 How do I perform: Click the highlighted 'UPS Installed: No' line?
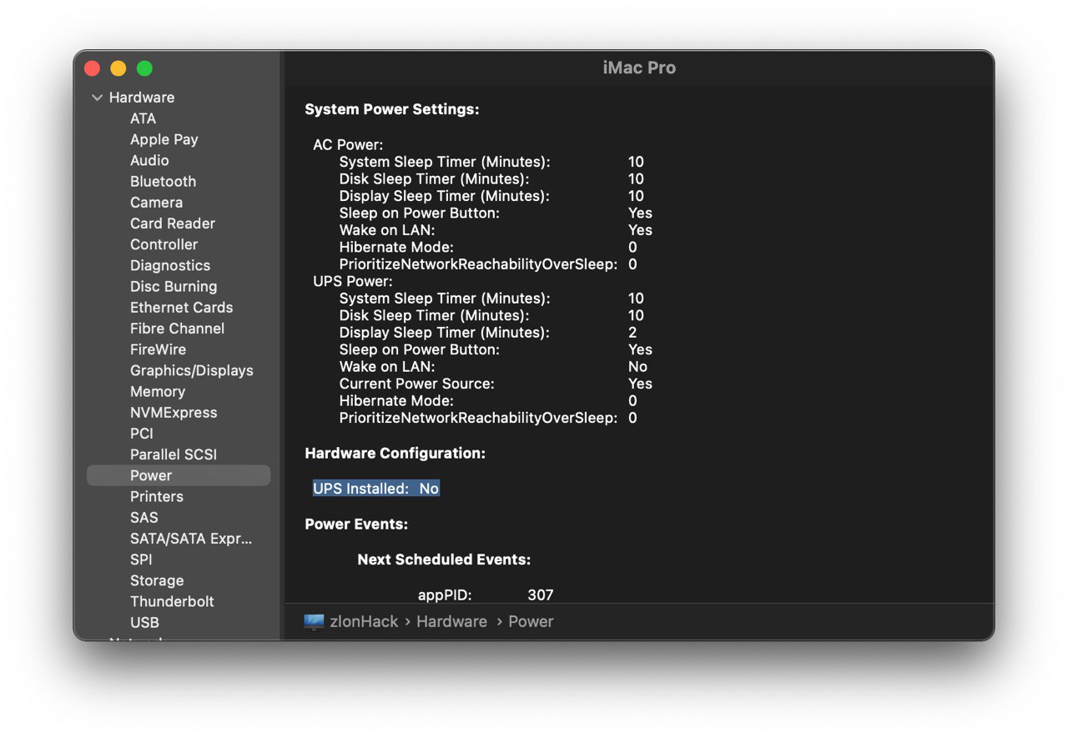pyautogui.click(x=376, y=489)
